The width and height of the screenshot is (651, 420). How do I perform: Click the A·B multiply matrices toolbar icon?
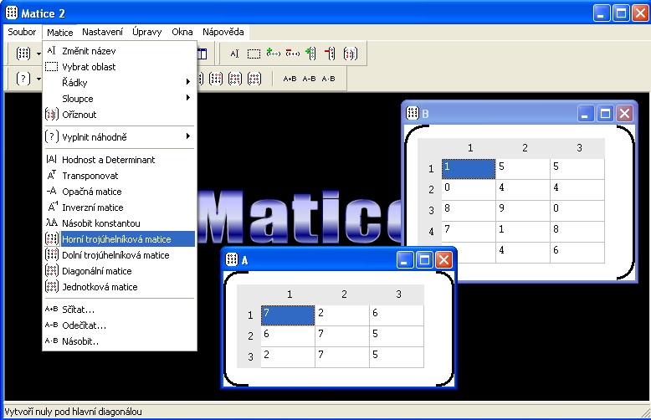point(328,79)
